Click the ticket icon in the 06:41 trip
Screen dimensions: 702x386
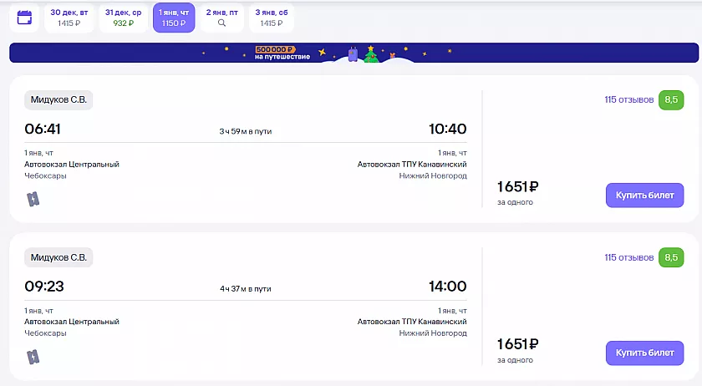point(33,199)
